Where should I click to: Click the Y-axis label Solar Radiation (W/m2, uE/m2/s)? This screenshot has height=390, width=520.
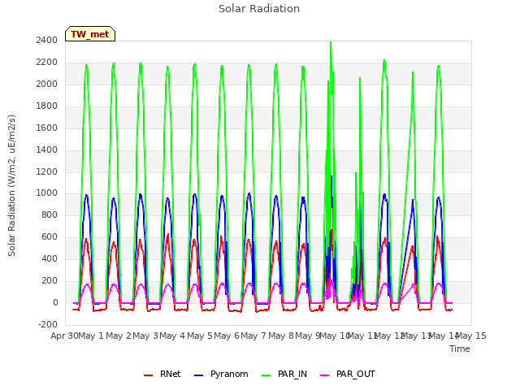click(x=11, y=185)
